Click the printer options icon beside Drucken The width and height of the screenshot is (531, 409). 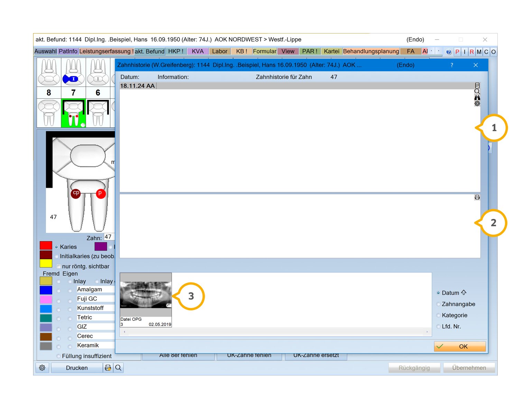pyautogui.click(x=108, y=368)
